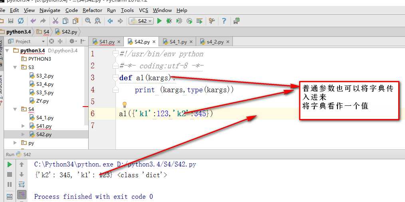The height and width of the screenshot is (202, 405).
Task: Open Settings with the wrench icon
Action: click(x=212, y=21)
